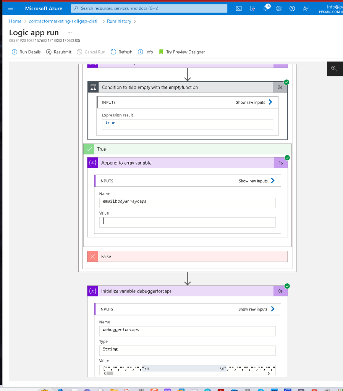Image resolution: width=343 pixels, height=391 pixels.
Task: Click the horizontal scrollbar thumb in Value box
Action: 110,373
